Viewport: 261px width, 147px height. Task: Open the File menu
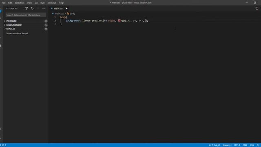click(x=4, y=3)
